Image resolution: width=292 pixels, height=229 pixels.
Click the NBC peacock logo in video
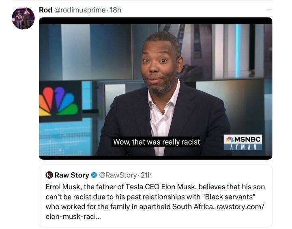[58, 101]
